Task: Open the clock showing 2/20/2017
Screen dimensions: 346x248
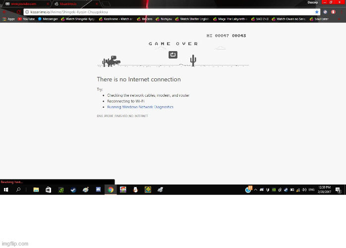Action: [x=324, y=189]
